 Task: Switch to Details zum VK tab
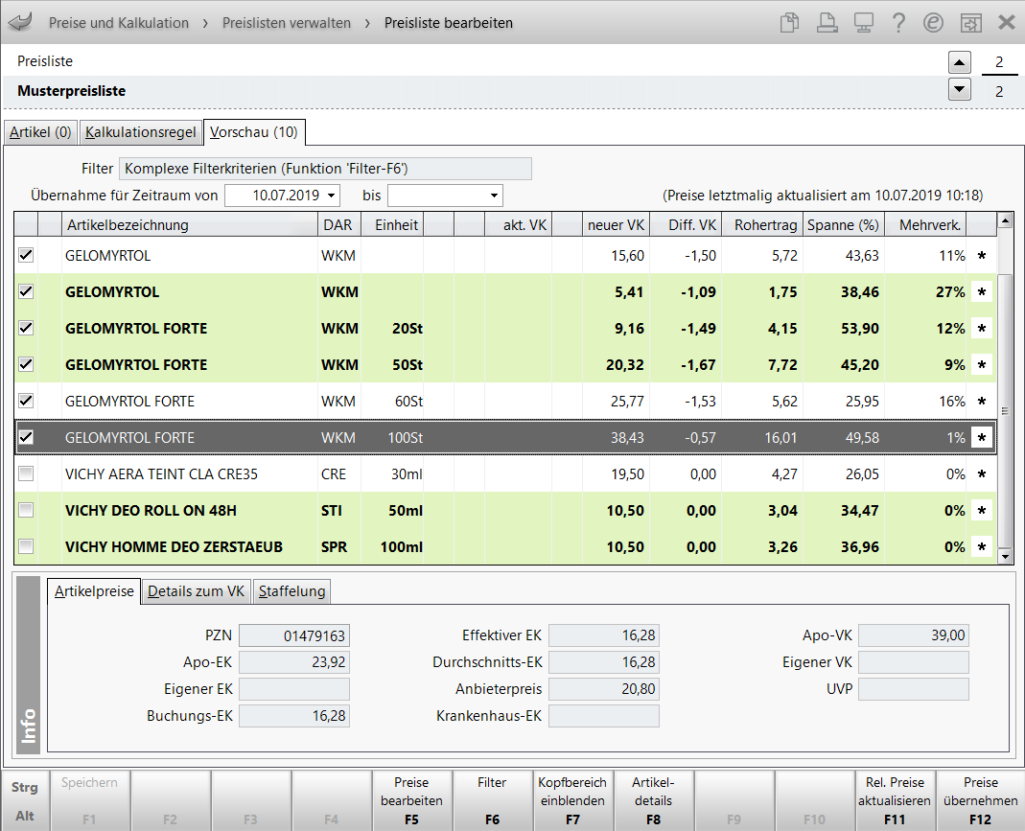click(197, 592)
